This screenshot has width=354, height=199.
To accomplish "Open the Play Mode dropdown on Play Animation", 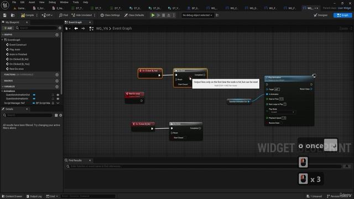I will [282, 112].
